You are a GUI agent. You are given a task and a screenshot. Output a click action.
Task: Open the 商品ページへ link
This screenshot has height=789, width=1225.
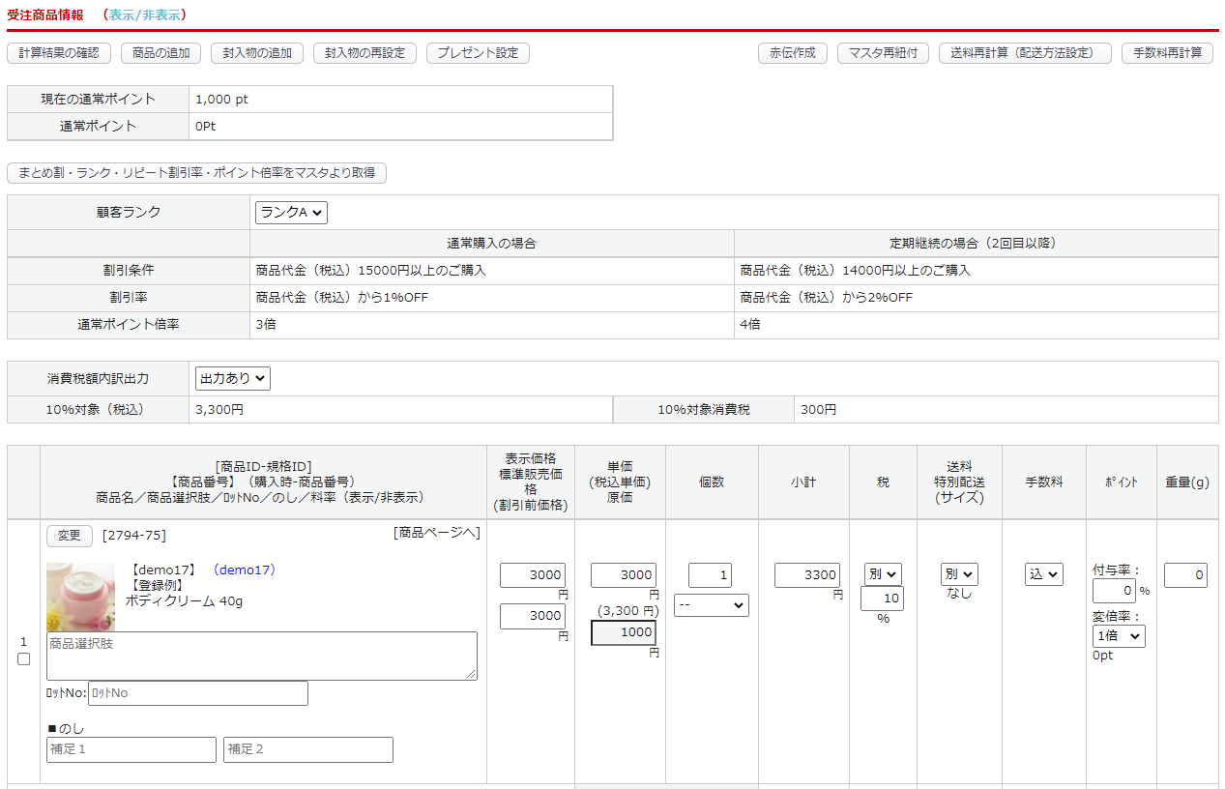pyautogui.click(x=436, y=533)
